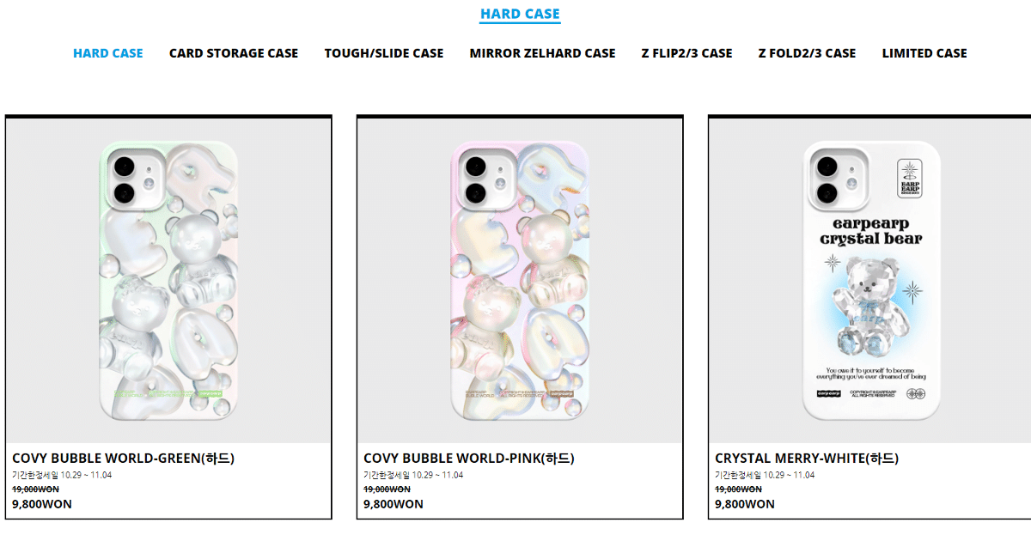Switch to CARD STORAGE CASE category
The image size is (1031, 541).
pyautogui.click(x=234, y=53)
